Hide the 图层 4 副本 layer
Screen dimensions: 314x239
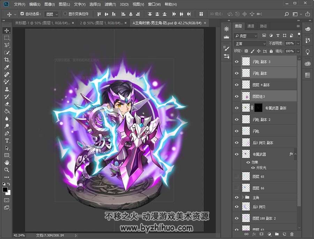[237, 85]
